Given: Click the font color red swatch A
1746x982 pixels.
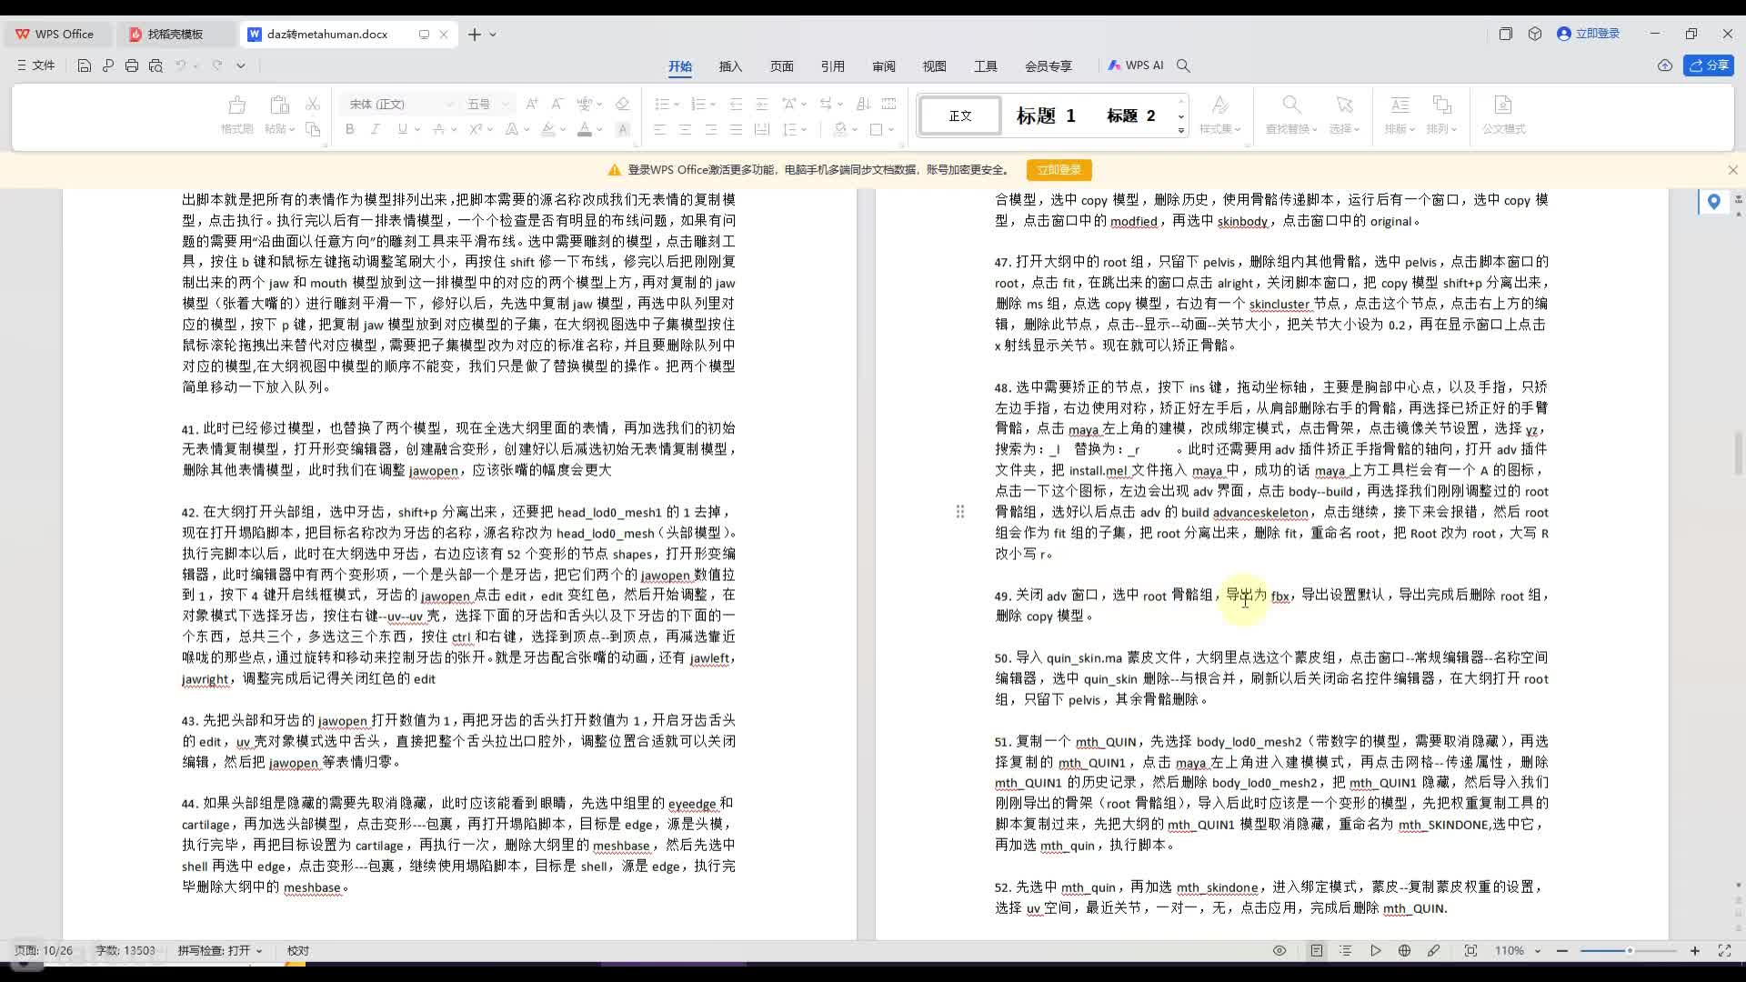Looking at the screenshot, I should [x=585, y=129].
